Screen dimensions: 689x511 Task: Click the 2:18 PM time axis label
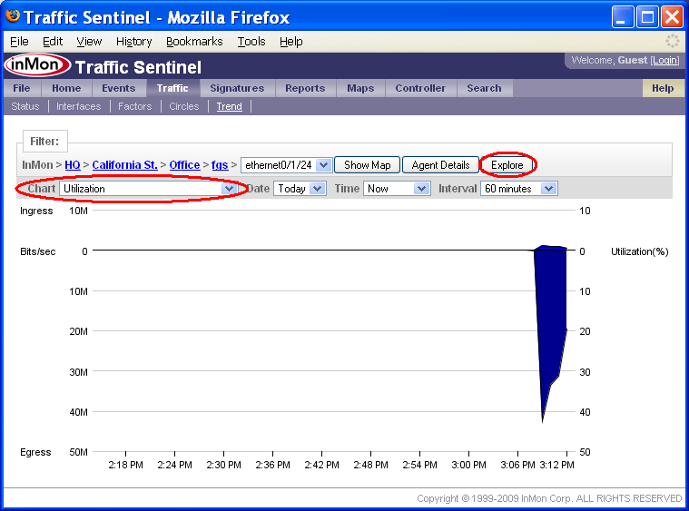tap(125, 465)
